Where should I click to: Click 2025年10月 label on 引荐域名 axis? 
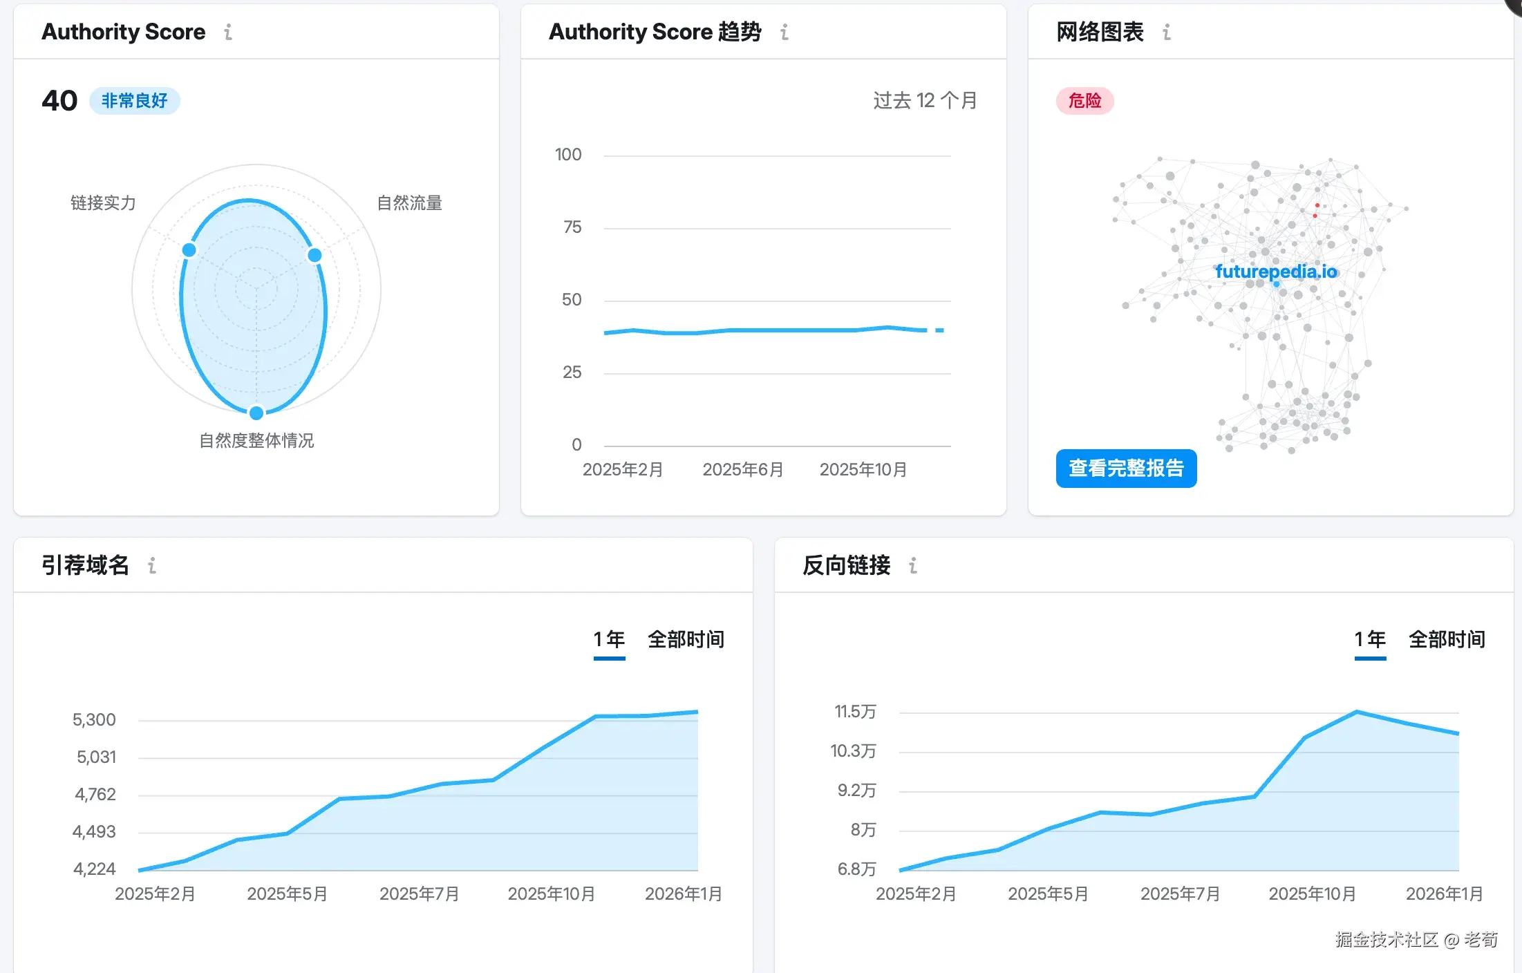(551, 894)
